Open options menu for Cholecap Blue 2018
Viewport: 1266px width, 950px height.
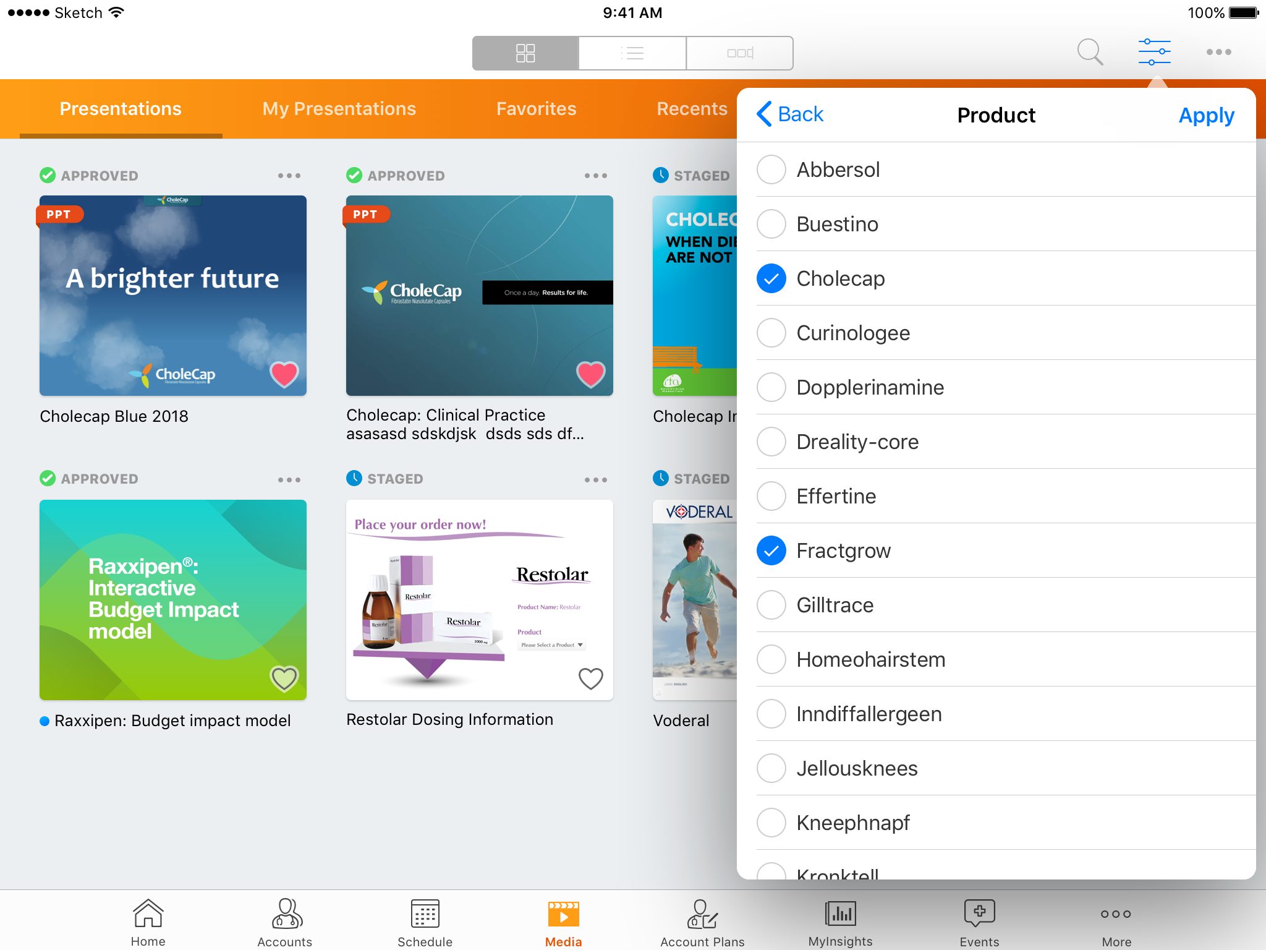pos(289,176)
